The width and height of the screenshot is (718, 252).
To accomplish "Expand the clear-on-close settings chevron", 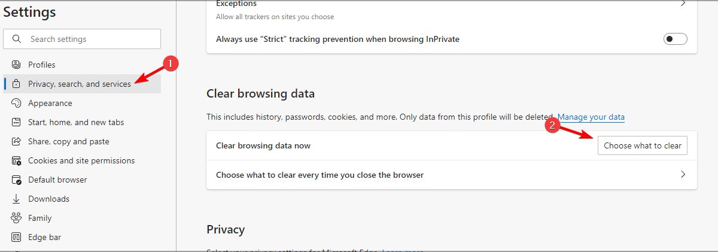I will tap(683, 175).
